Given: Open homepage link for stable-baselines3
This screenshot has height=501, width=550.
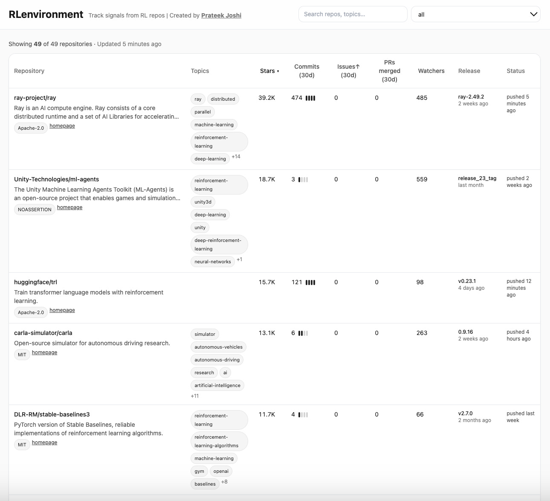Looking at the screenshot, I should (x=44, y=443).
